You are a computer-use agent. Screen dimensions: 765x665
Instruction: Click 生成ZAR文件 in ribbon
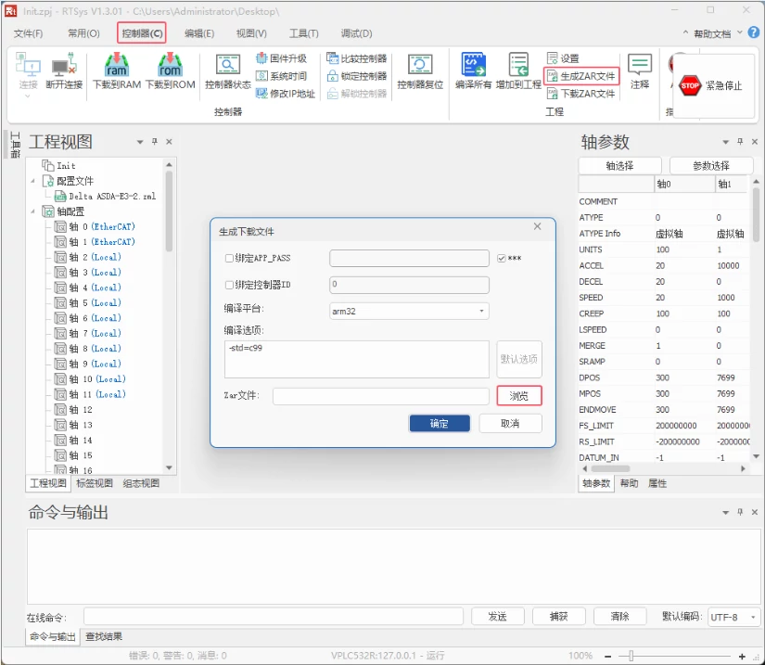(x=581, y=76)
